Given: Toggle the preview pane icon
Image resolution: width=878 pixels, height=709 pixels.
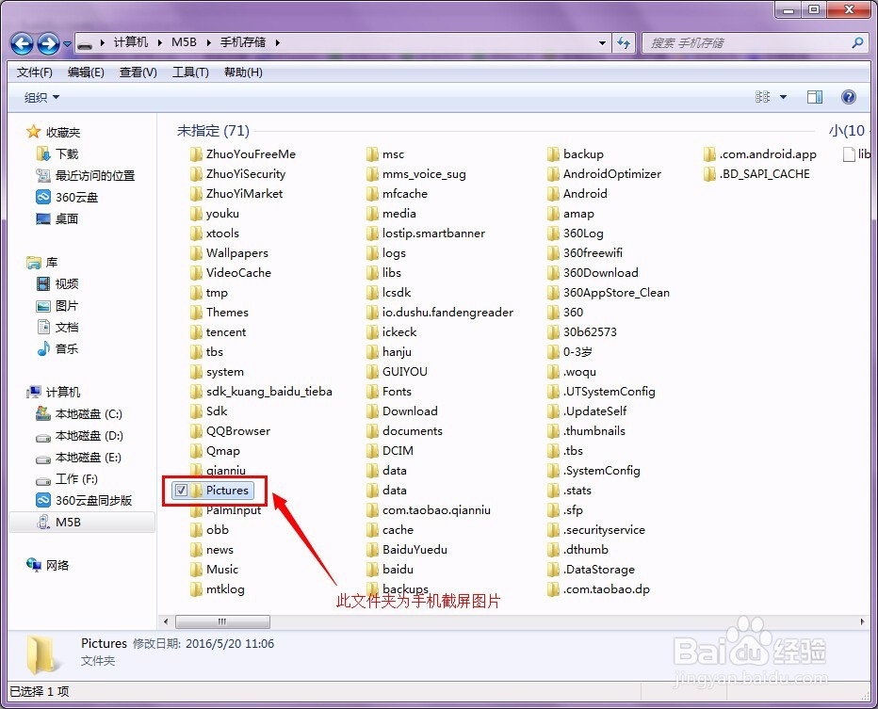Looking at the screenshot, I should click(815, 97).
